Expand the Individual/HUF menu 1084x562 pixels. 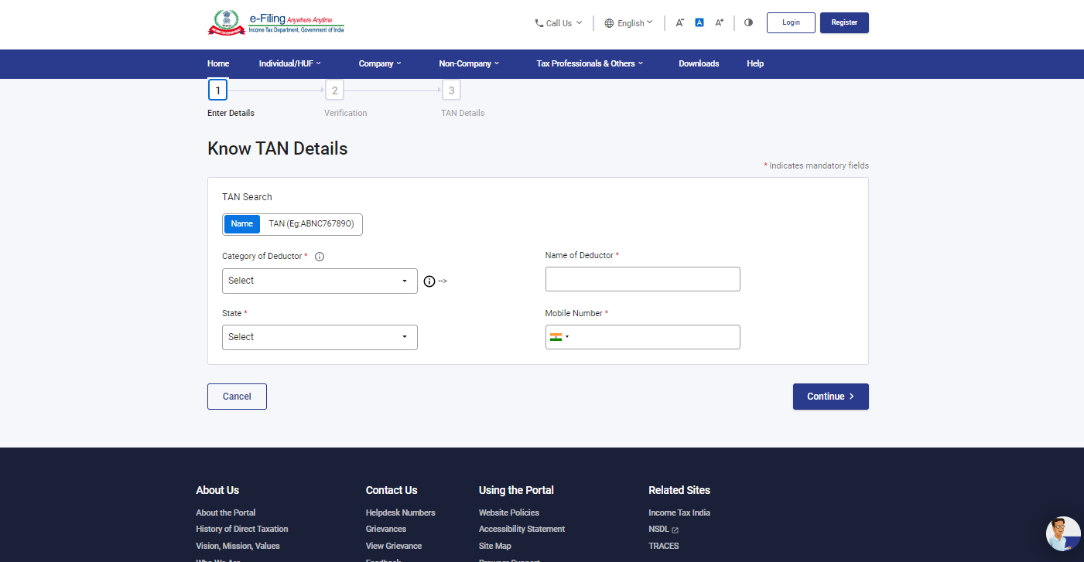tap(289, 64)
